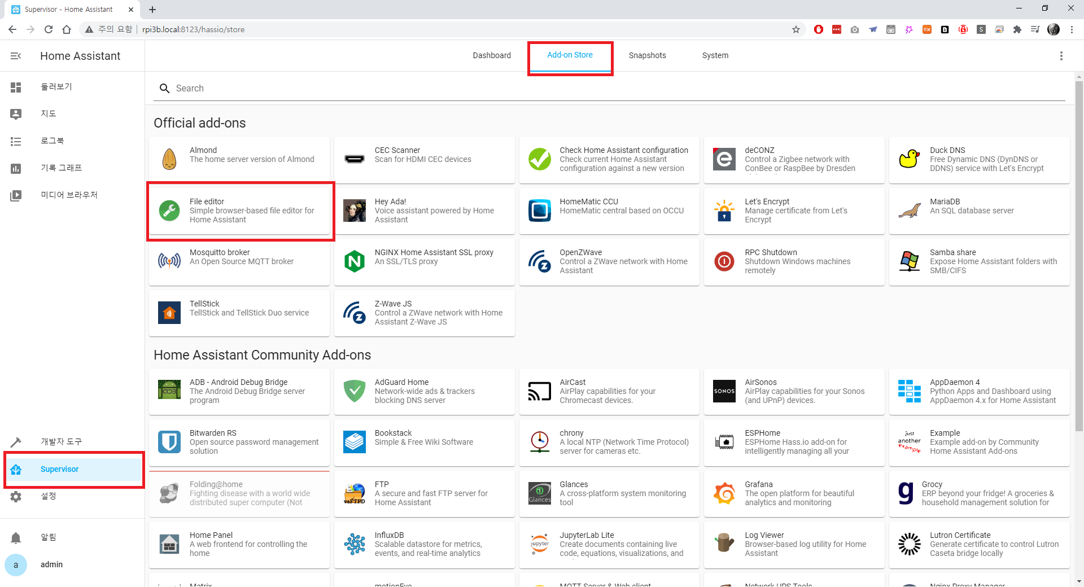Open the AirCast cast icon
The width and height of the screenshot is (1084, 587).
tap(540, 391)
